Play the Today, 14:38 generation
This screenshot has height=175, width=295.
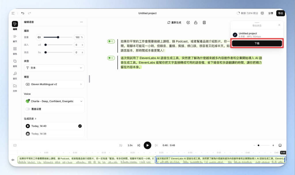tap(28, 134)
